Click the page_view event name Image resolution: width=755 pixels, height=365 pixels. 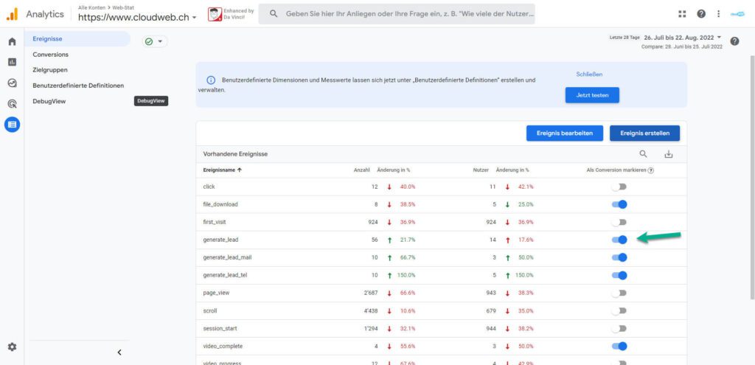[215, 293]
